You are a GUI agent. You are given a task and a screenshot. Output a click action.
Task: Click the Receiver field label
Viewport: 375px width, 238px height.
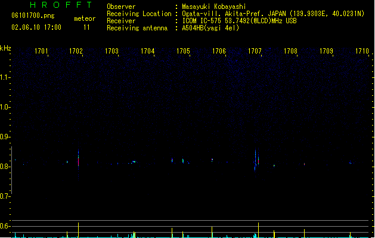[x=121, y=21]
